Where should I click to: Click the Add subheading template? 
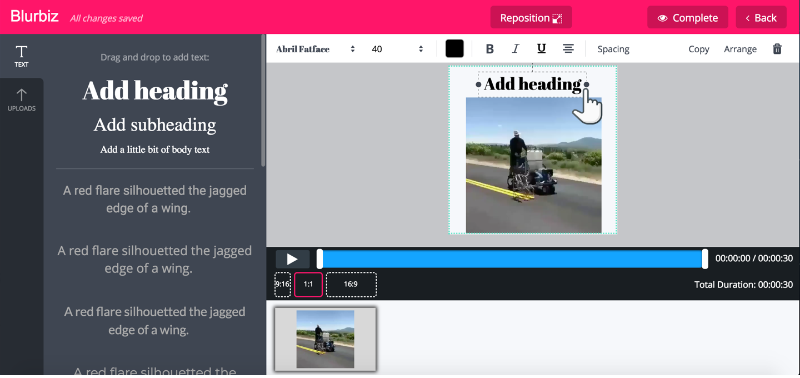click(x=155, y=125)
